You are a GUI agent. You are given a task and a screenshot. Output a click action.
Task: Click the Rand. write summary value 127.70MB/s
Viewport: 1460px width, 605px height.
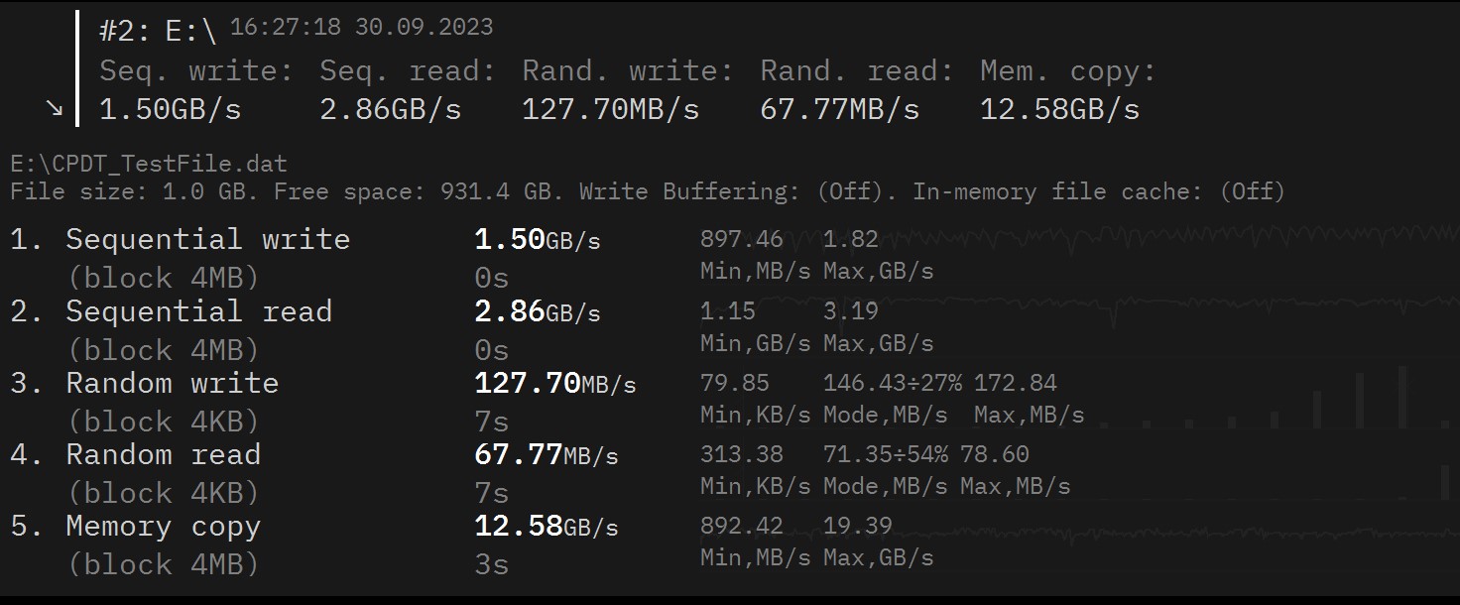click(x=610, y=109)
